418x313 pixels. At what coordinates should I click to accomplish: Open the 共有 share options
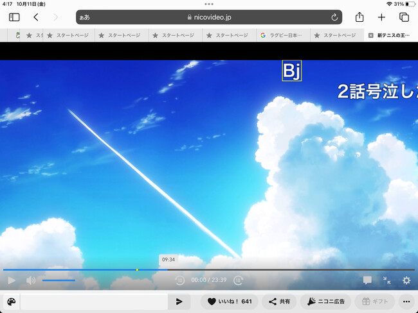click(280, 301)
